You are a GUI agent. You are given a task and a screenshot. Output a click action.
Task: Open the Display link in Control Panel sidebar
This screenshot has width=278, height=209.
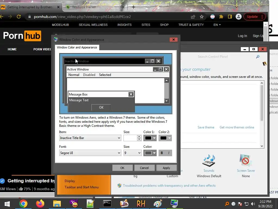click(x=70, y=181)
